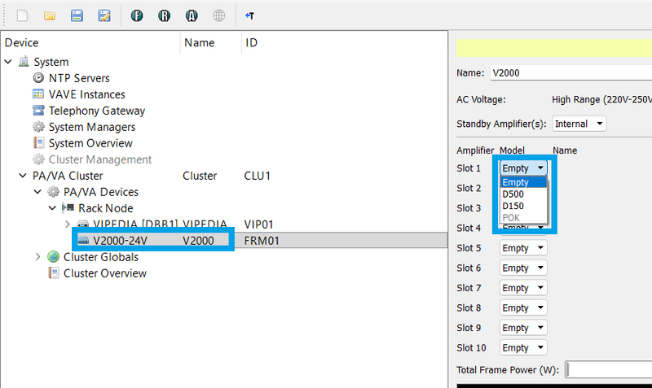The height and width of the screenshot is (388, 652).
Task: Collapse the System tree node
Action: 8,62
